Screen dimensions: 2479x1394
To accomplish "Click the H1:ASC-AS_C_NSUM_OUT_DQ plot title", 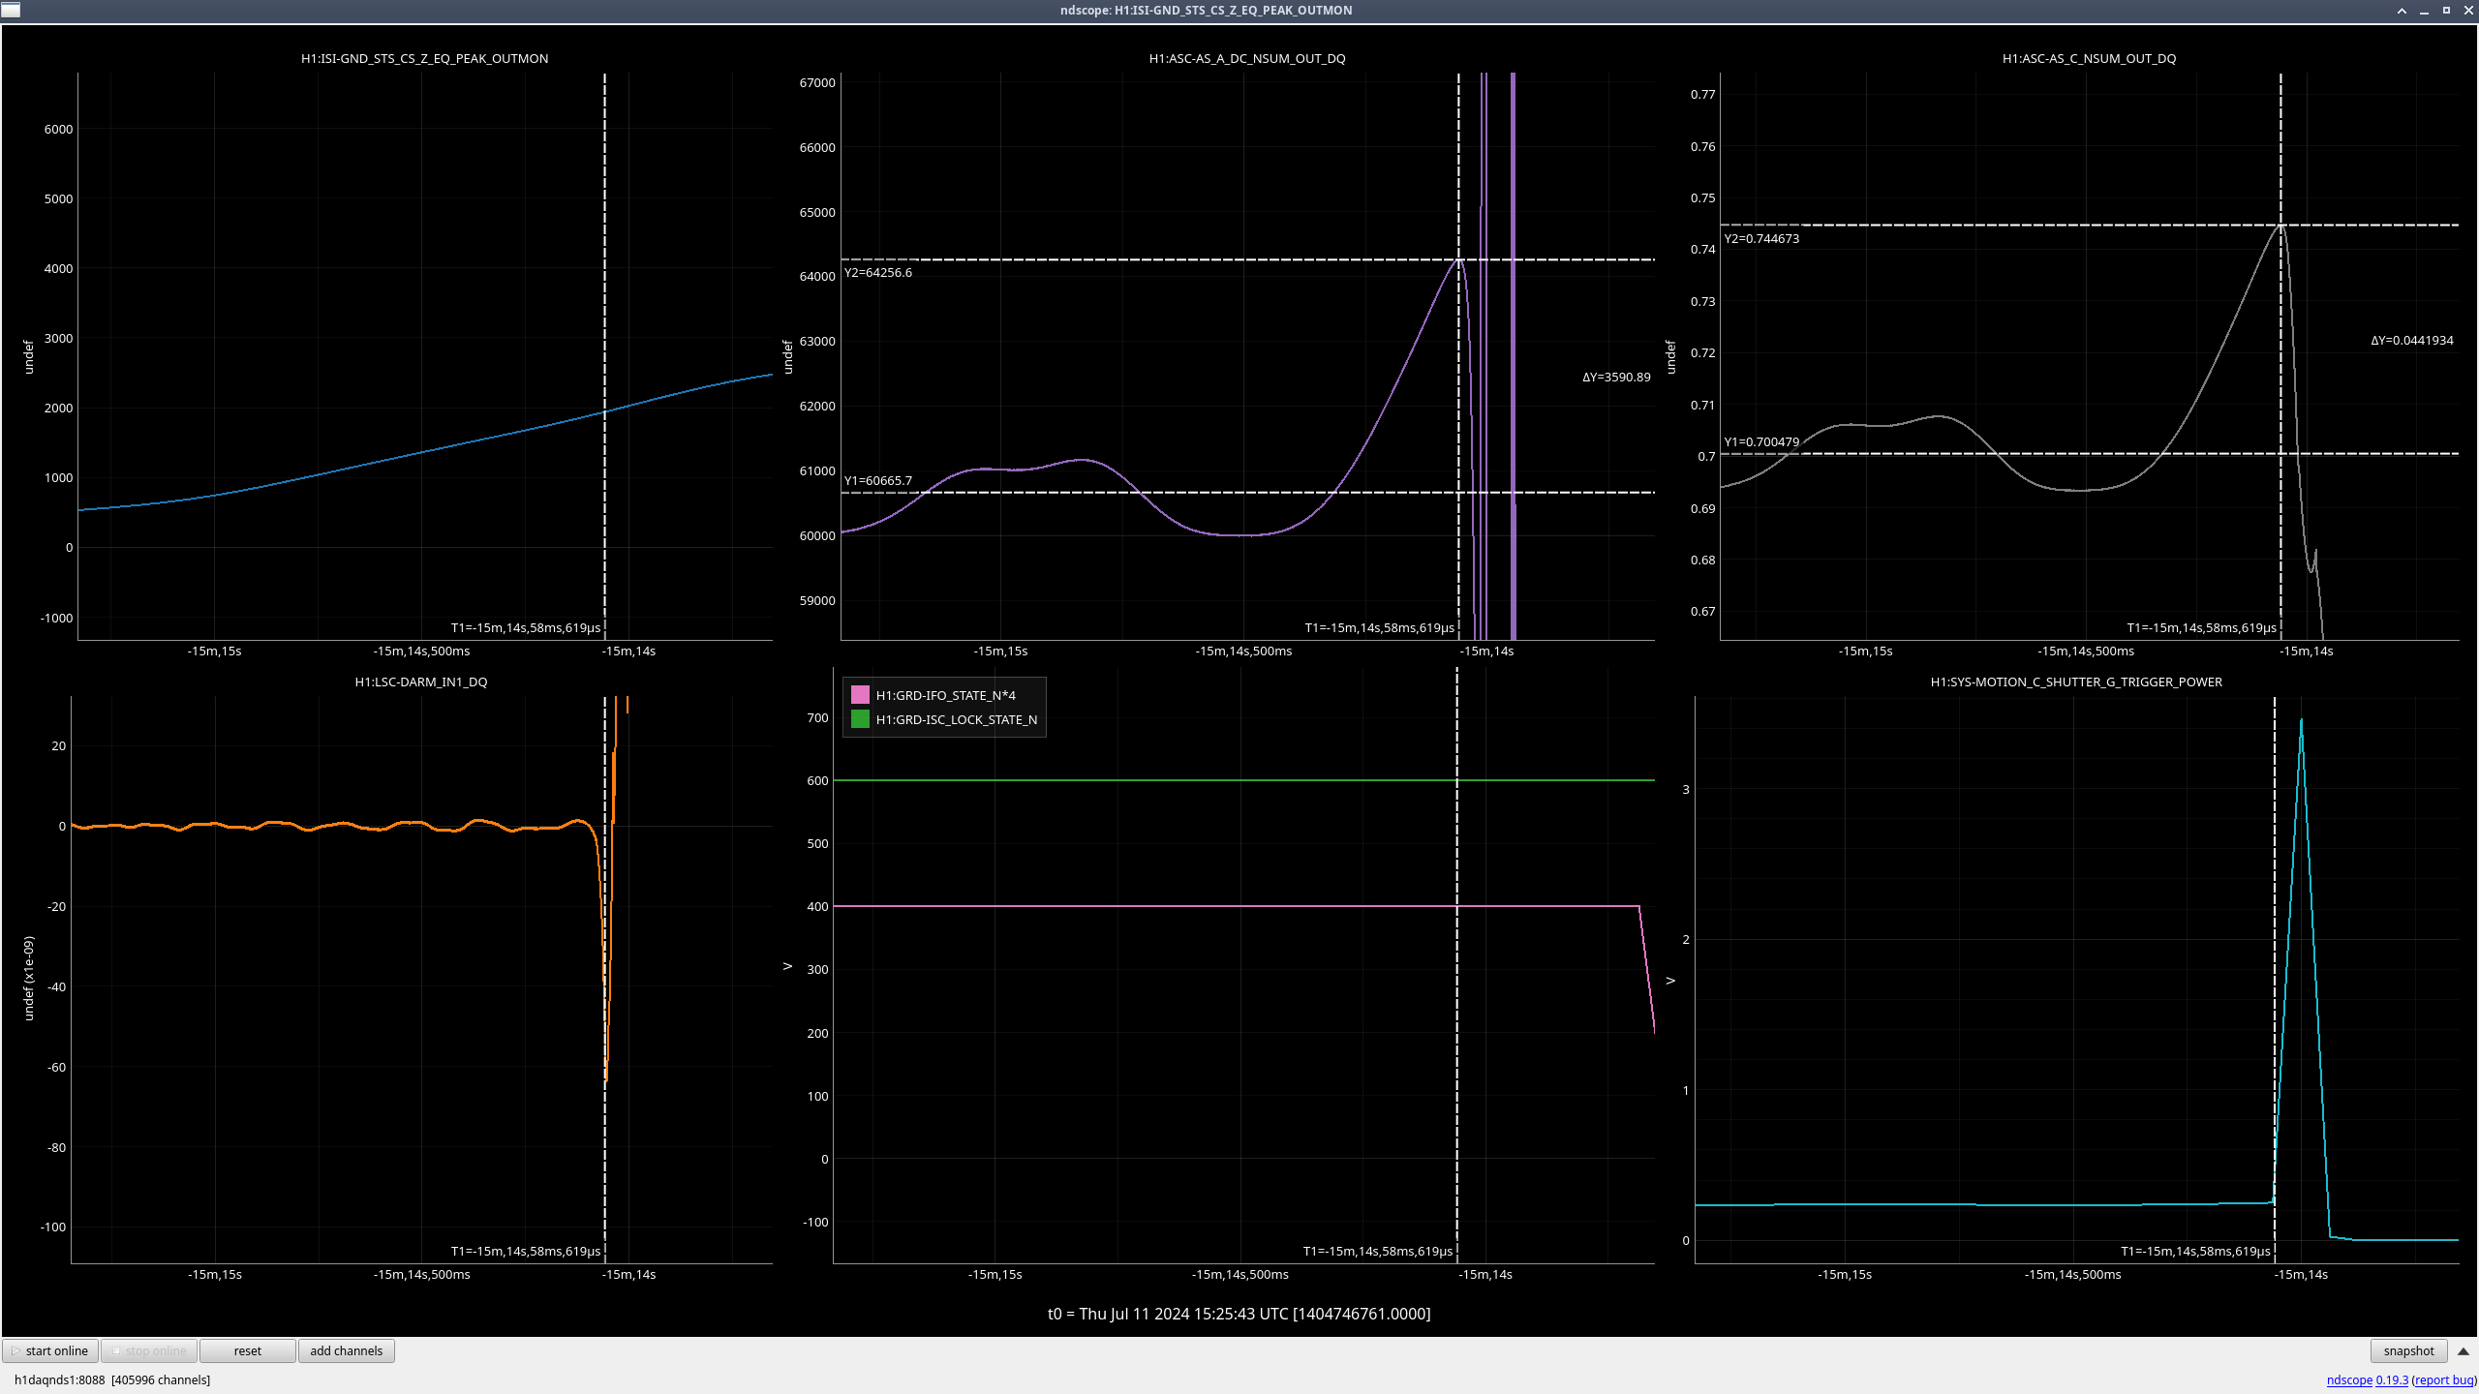I will tap(2089, 58).
